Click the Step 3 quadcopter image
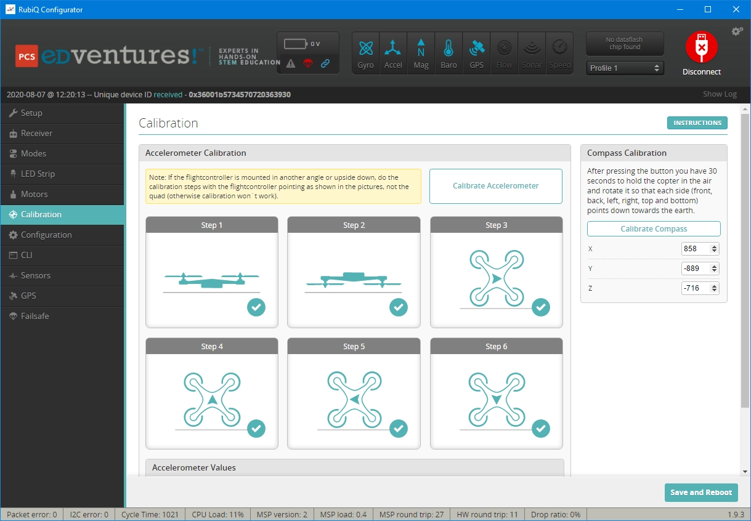 coord(496,278)
